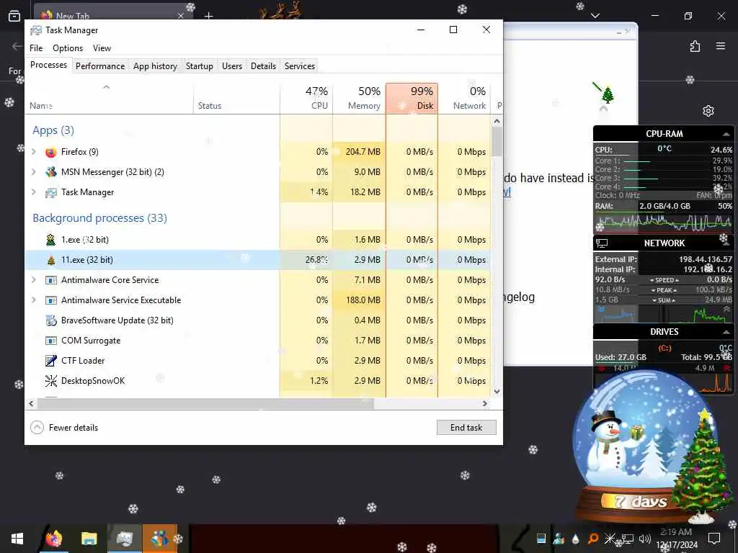
Task: Click the DesktopSnowOK tray icon
Action: tap(610, 539)
